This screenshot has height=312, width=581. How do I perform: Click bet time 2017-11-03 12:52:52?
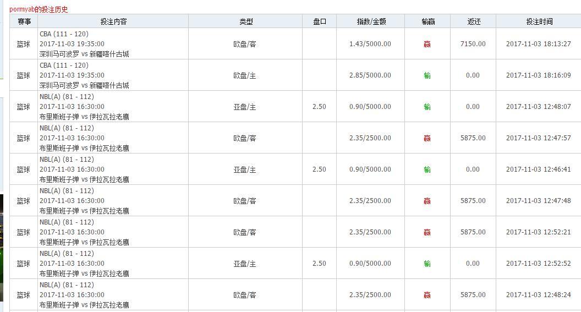pyautogui.click(x=539, y=264)
